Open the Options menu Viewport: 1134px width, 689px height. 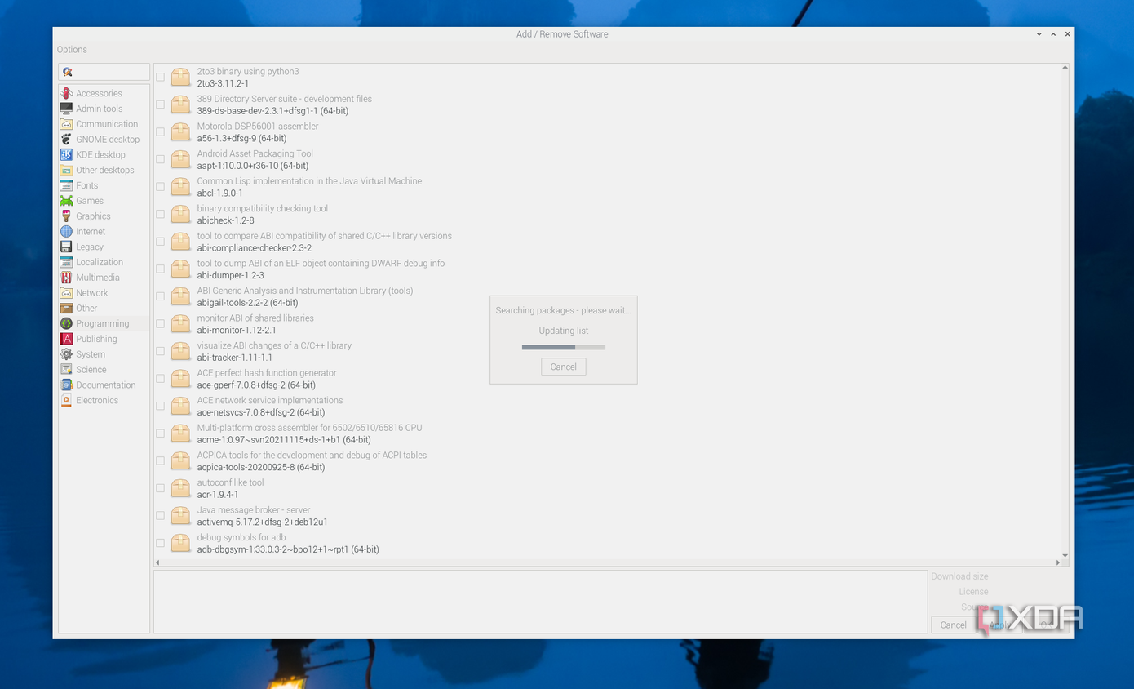(x=72, y=50)
